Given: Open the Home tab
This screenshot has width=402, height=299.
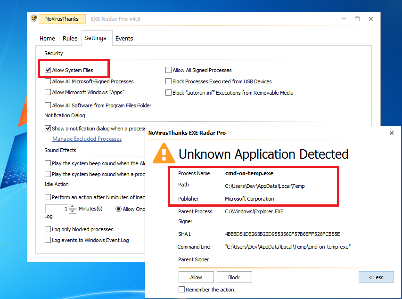Looking at the screenshot, I should pyautogui.click(x=47, y=39).
